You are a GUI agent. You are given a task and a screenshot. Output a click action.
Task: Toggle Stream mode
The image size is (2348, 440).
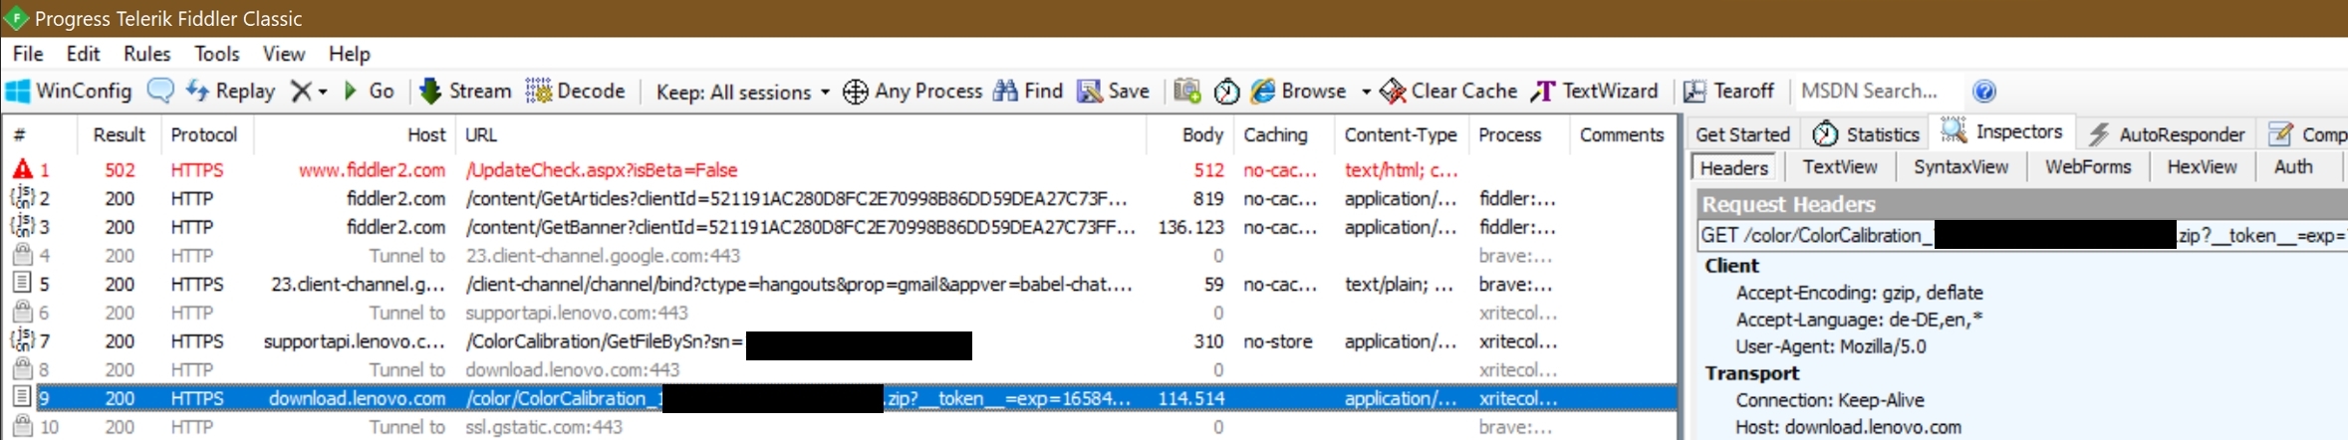pyautogui.click(x=465, y=91)
